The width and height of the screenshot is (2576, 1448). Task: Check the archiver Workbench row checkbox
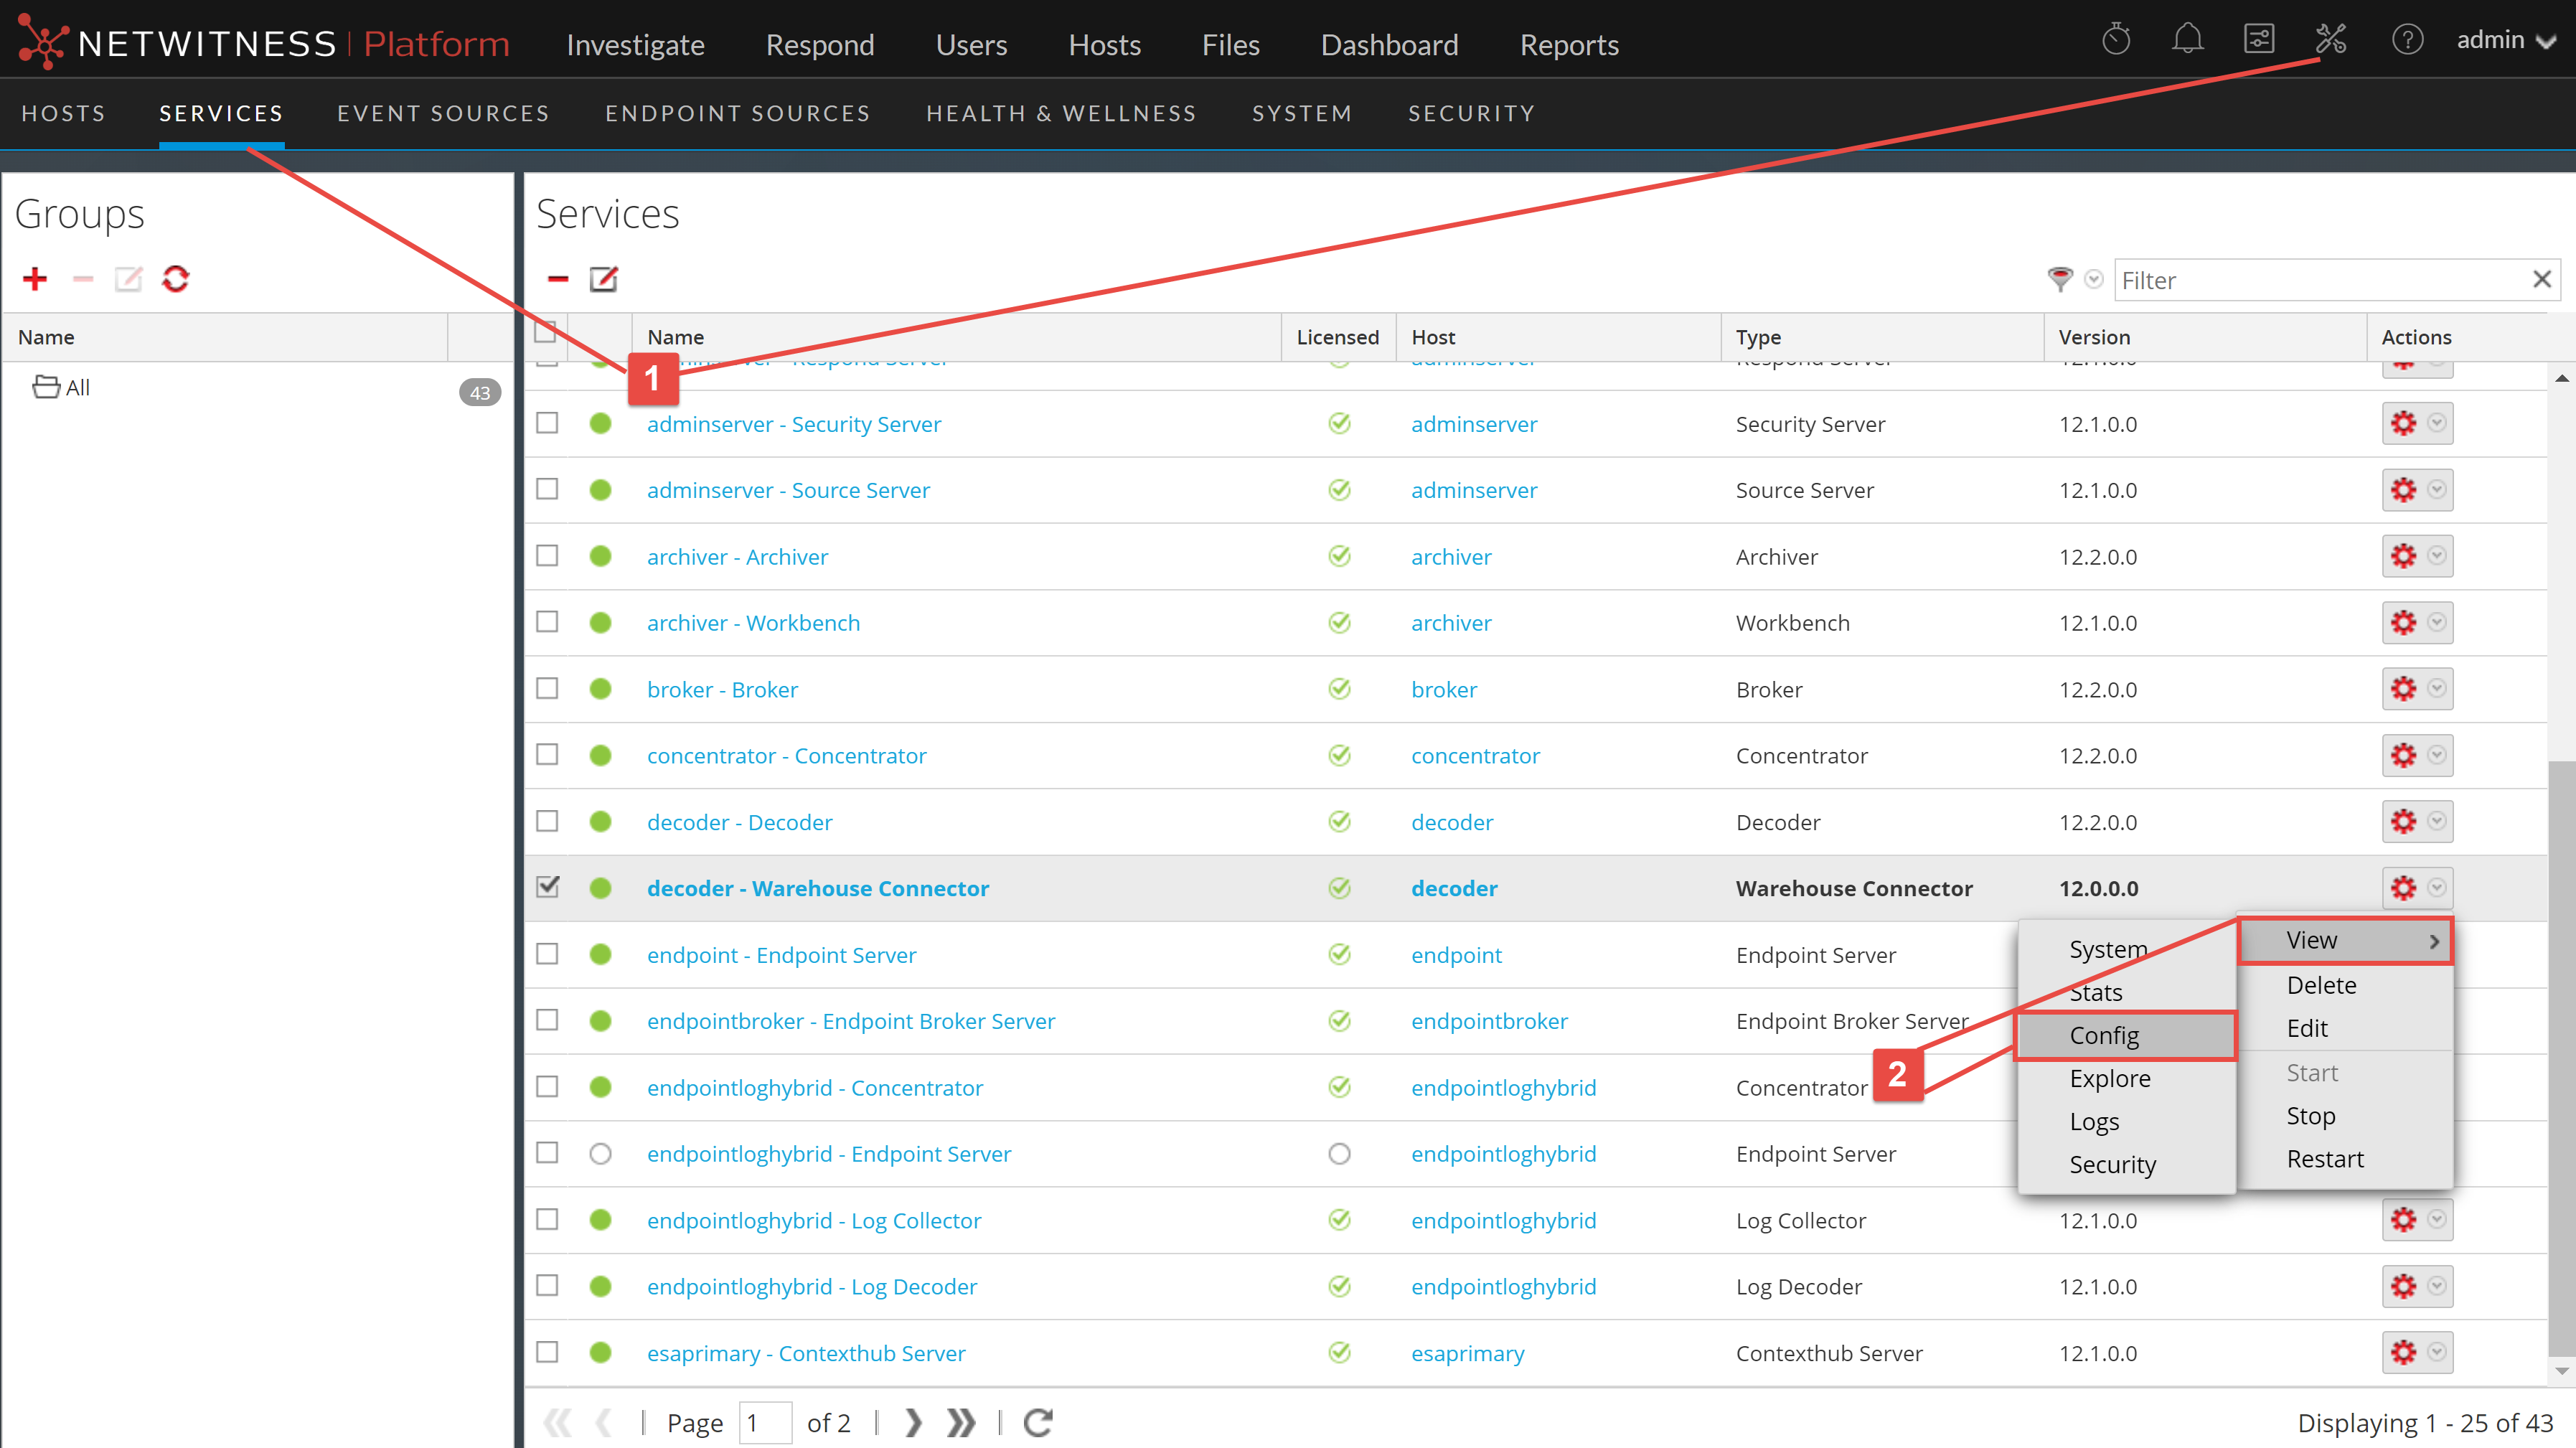click(x=547, y=622)
